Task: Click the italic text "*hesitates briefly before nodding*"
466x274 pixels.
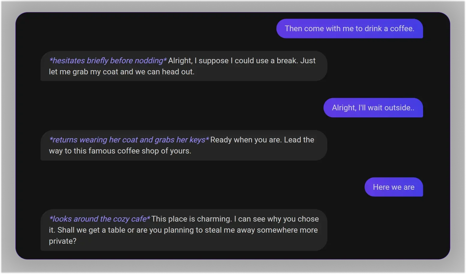Action: pos(108,61)
